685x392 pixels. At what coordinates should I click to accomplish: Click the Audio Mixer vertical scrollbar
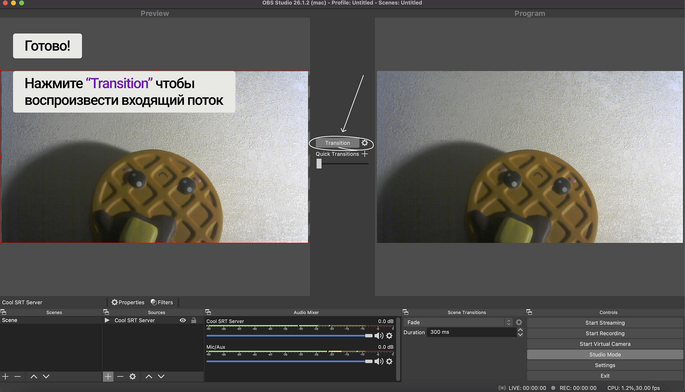398,349
